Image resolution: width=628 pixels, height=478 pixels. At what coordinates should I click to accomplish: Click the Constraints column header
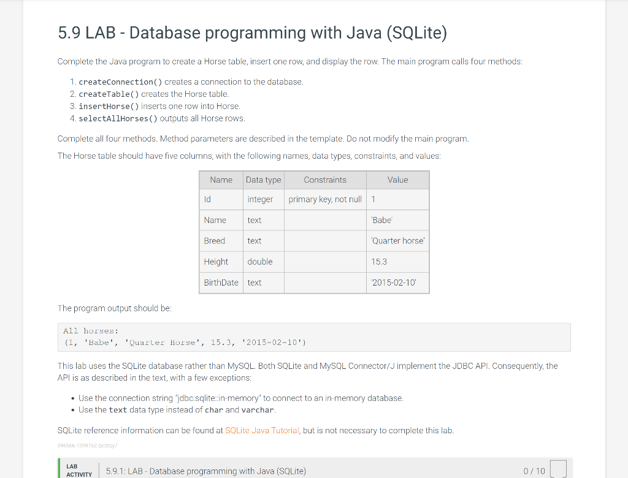point(325,180)
